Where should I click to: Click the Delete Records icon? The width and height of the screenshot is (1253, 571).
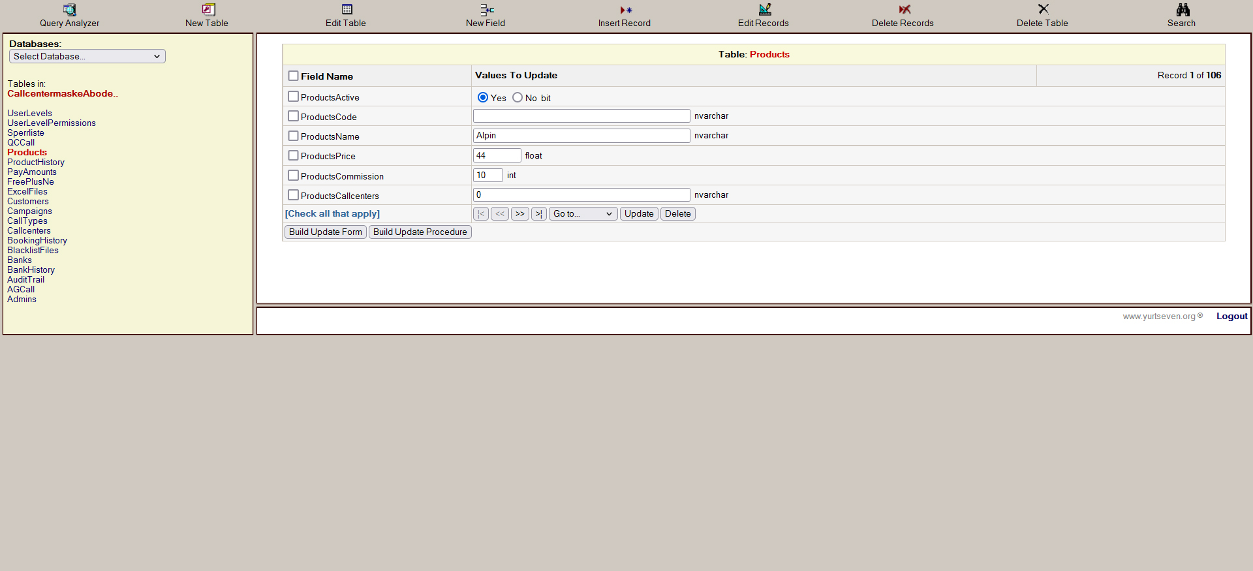coord(905,10)
